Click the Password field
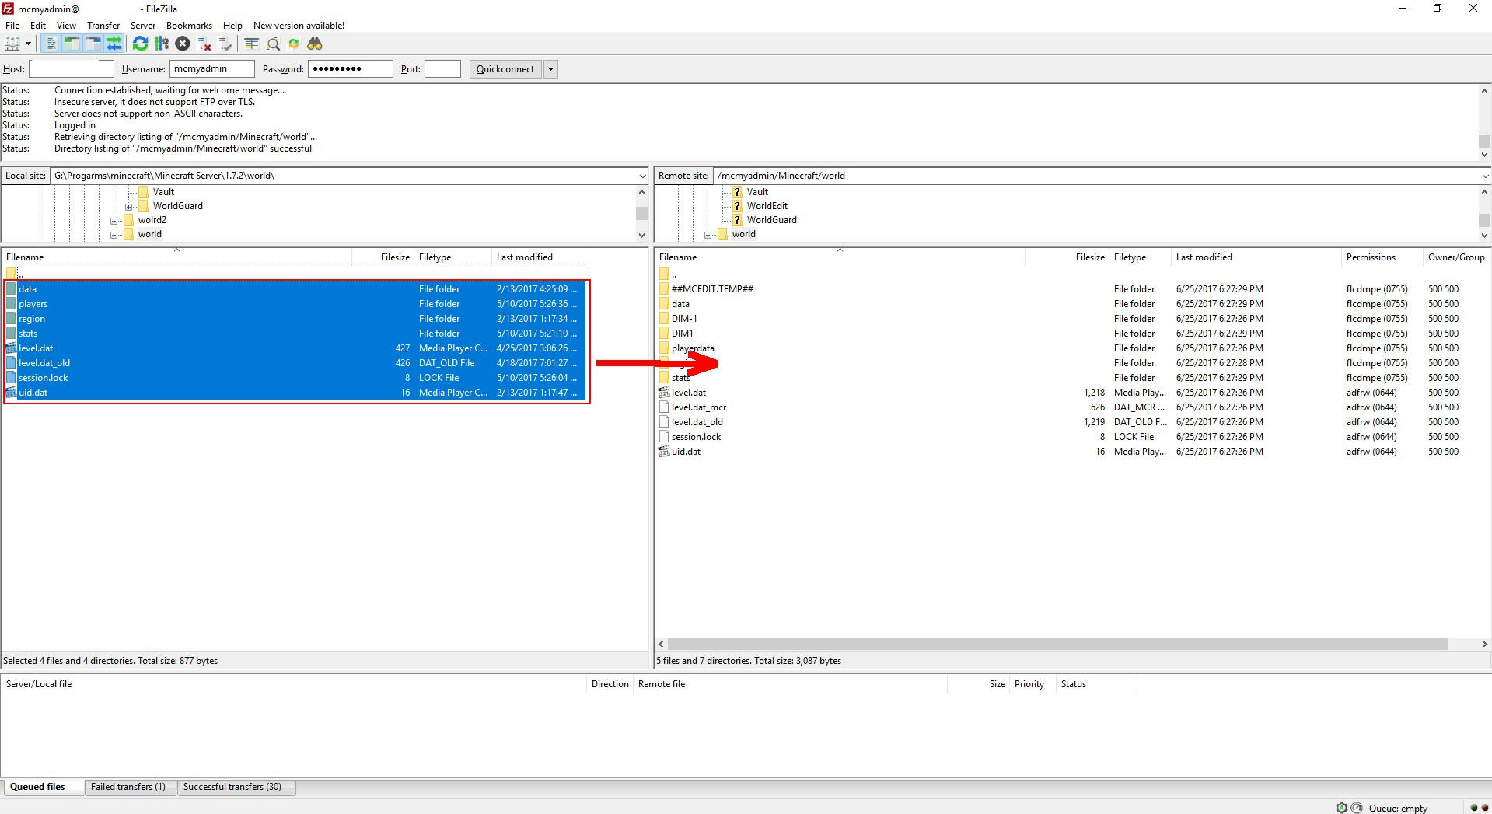Viewport: 1492px width, 814px height. [x=350, y=68]
